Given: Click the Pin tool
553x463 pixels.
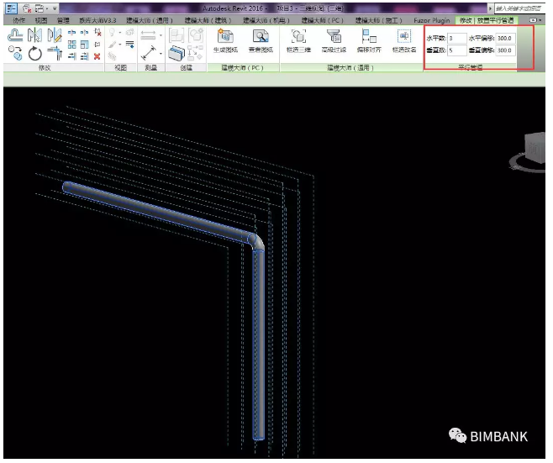Looking at the screenshot, I should point(97,45).
